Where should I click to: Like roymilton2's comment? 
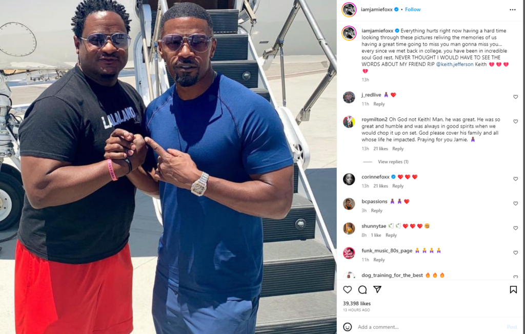coord(516,121)
